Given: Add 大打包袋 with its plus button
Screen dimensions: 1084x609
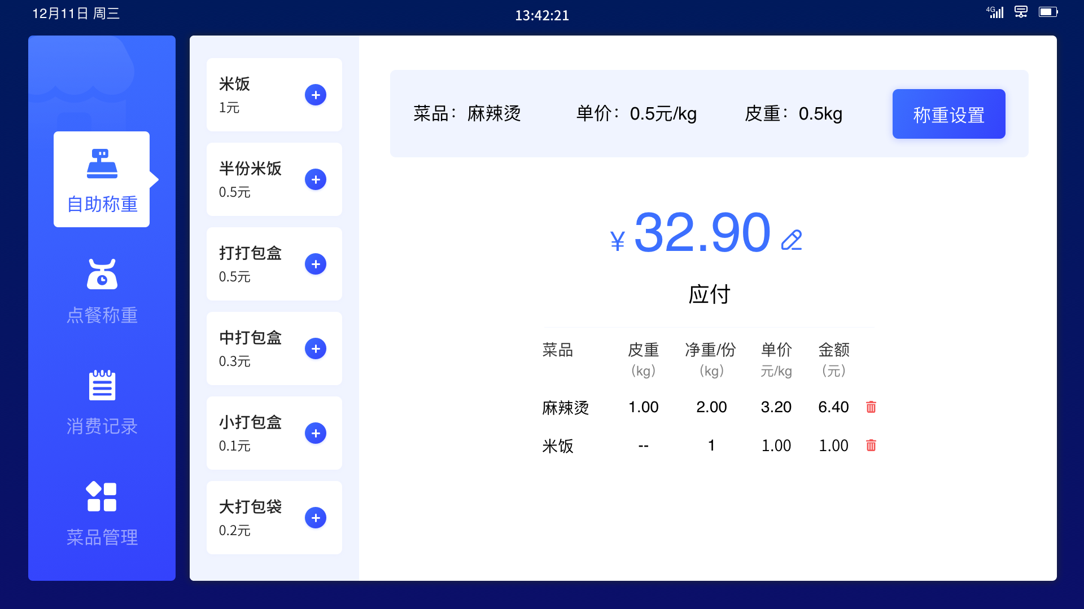Looking at the screenshot, I should [316, 518].
